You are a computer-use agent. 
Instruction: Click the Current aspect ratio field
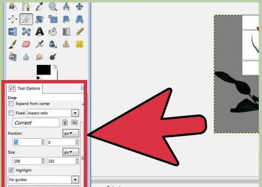36,123
